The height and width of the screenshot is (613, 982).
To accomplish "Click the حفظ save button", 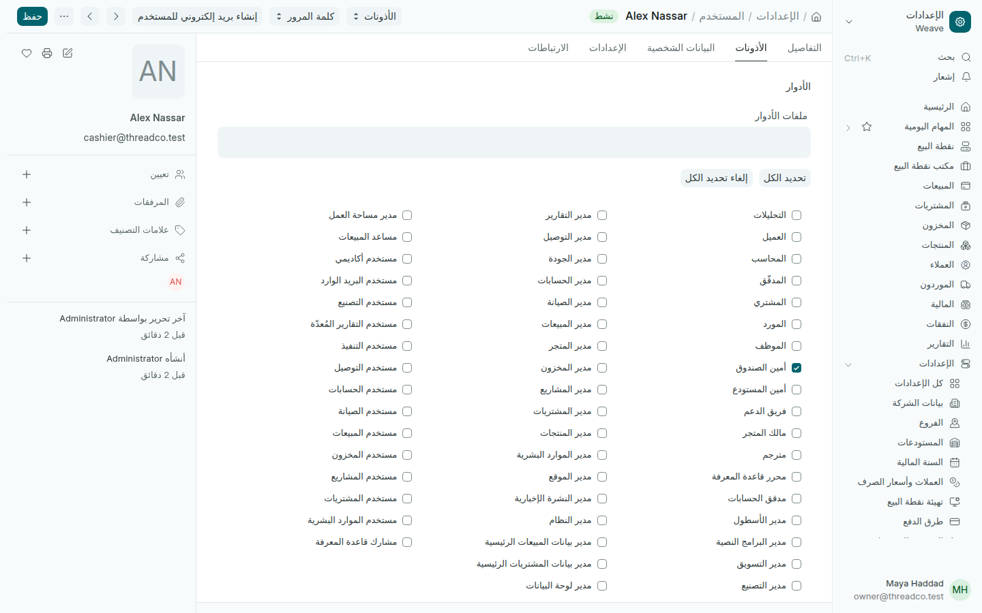I will 32,16.
